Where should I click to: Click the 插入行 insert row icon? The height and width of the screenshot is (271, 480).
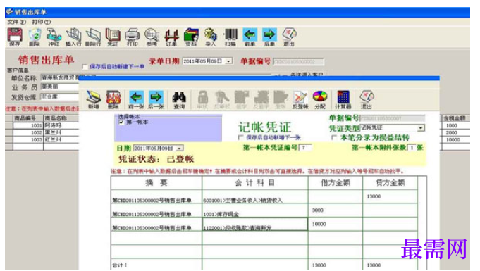coord(73,37)
